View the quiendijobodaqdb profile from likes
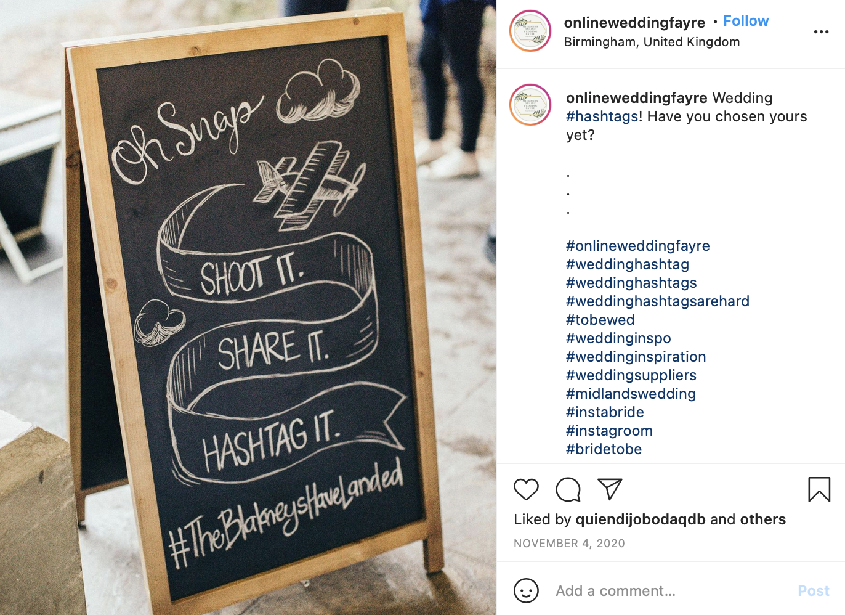The image size is (845, 615). (641, 519)
